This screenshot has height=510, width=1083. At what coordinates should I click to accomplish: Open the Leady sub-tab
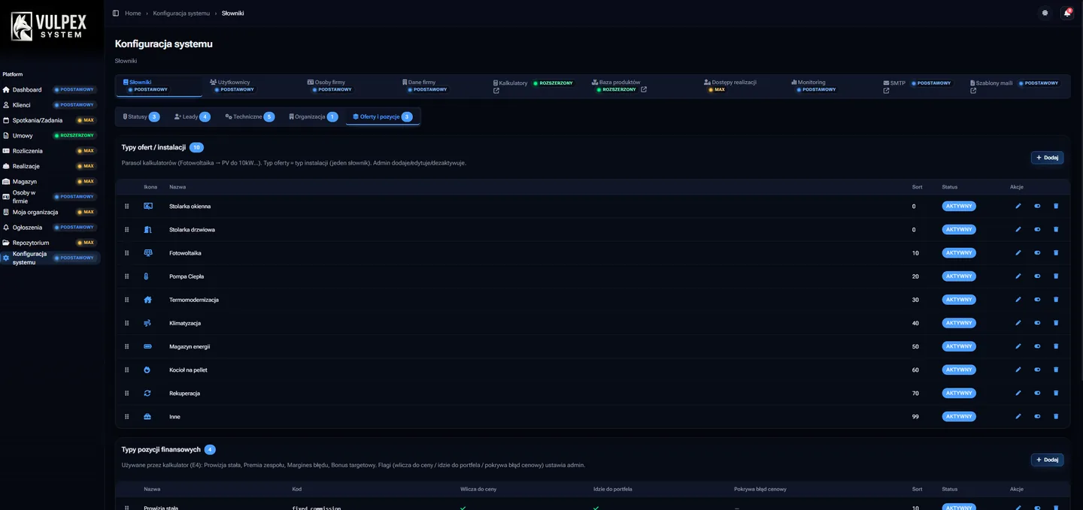pyautogui.click(x=193, y=116)
